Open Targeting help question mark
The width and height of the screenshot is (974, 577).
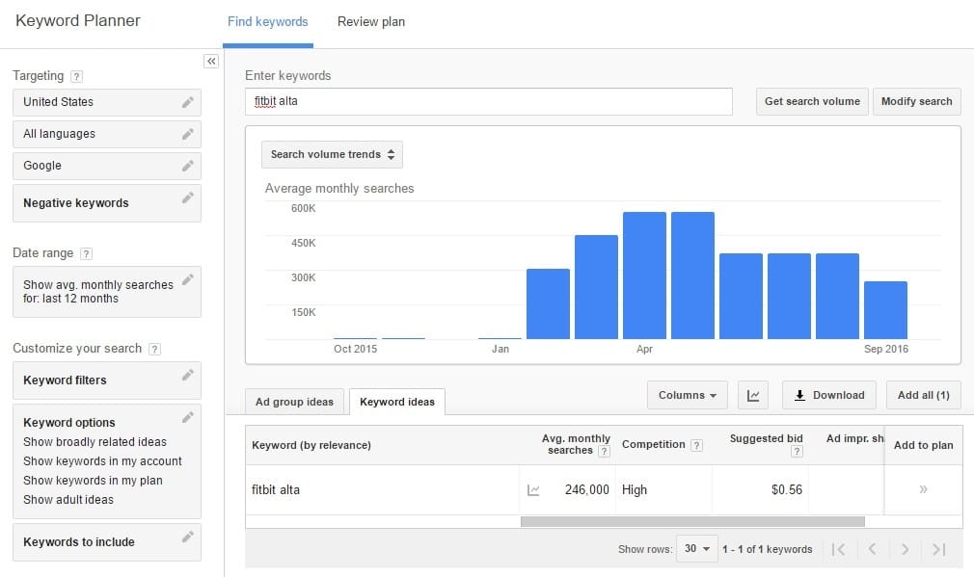click(x=76, y=76)
